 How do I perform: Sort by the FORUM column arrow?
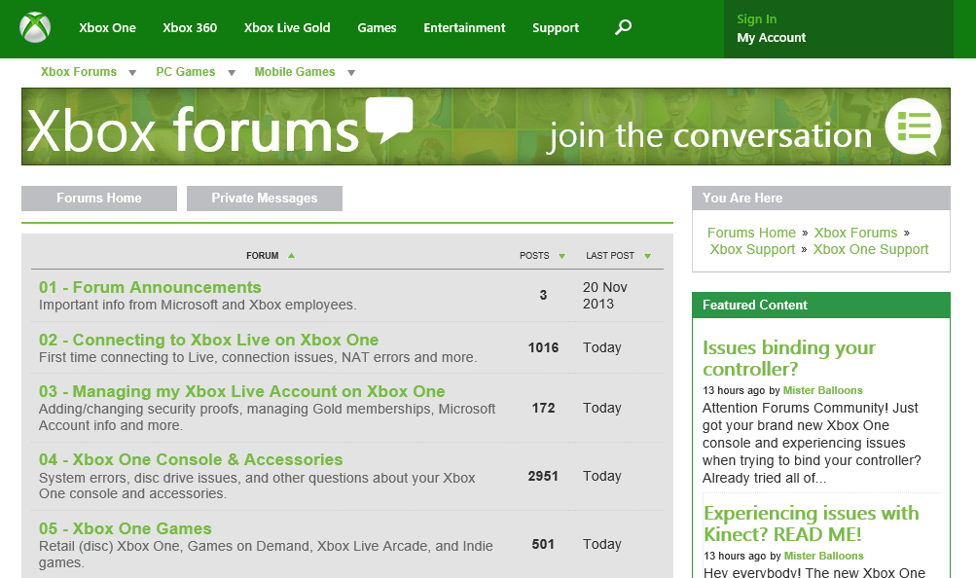click(x=291, y=256)
